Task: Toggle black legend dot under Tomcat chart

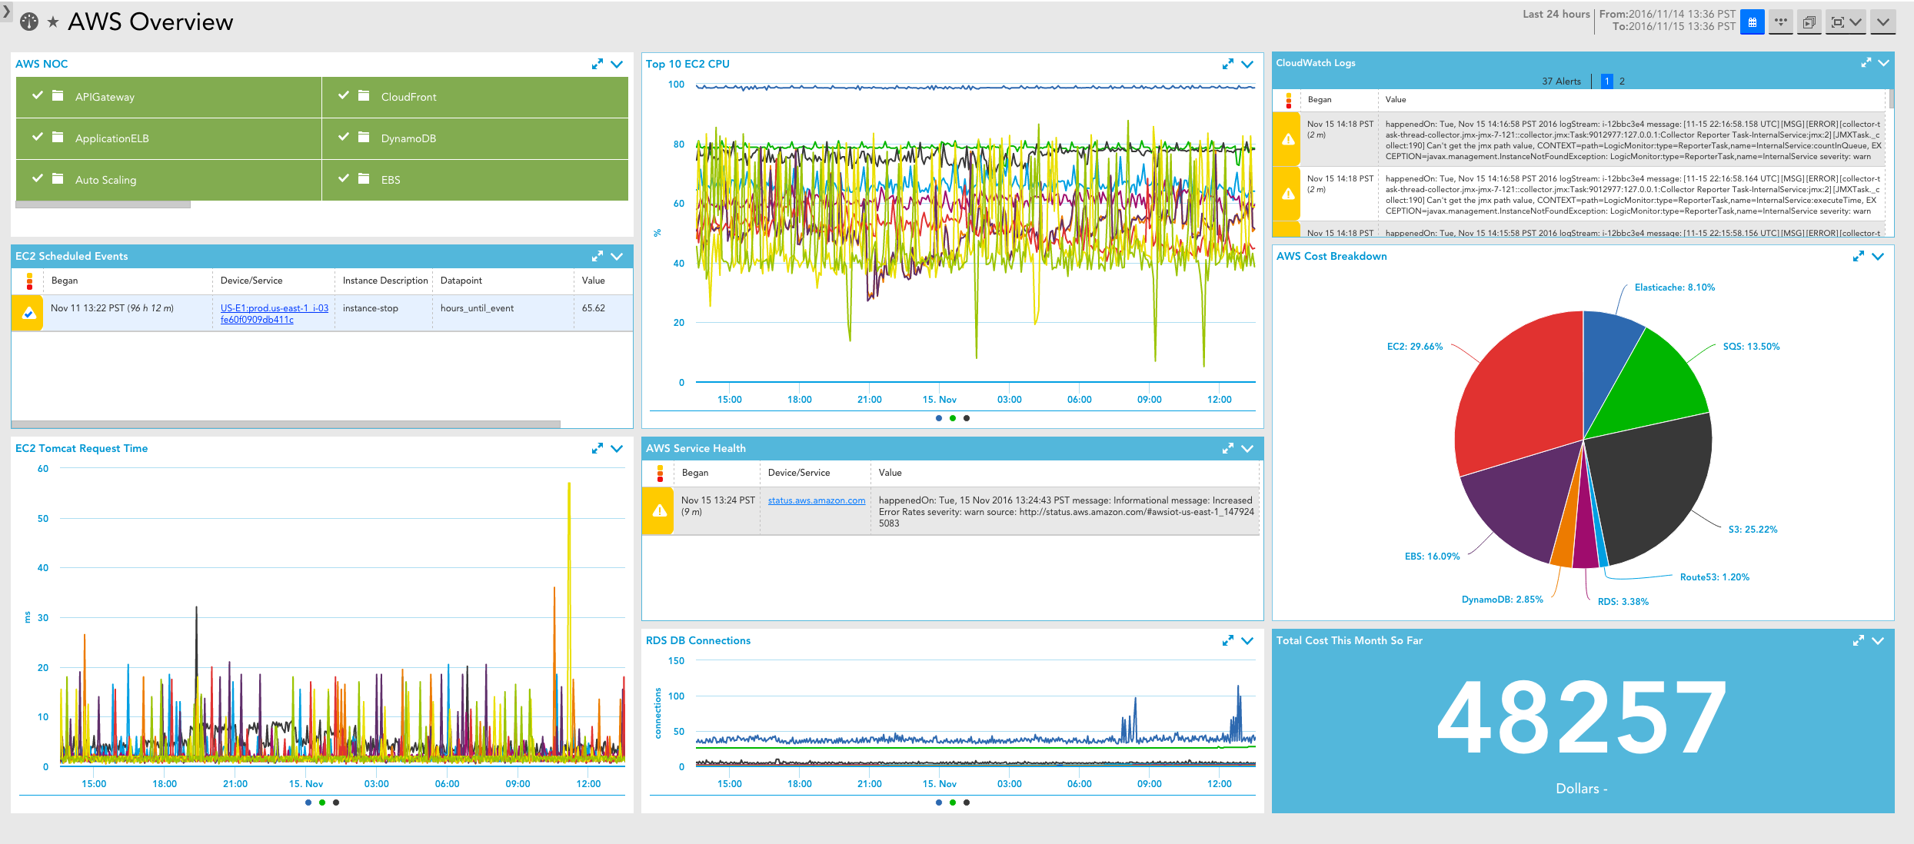Action: pyautogui.click(x=336, y=802)
